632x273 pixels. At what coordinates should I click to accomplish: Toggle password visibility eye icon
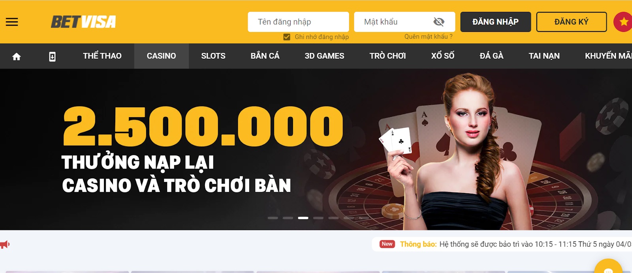439,22
